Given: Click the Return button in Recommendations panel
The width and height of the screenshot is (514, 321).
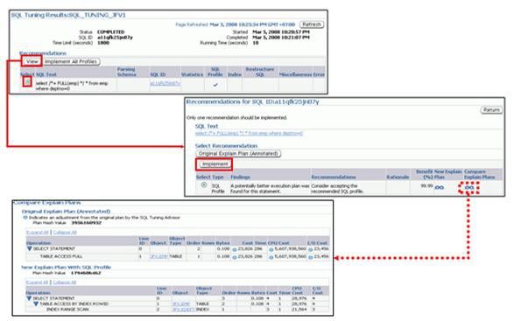Looking at the screenshot, I should [x=491, y=109].
